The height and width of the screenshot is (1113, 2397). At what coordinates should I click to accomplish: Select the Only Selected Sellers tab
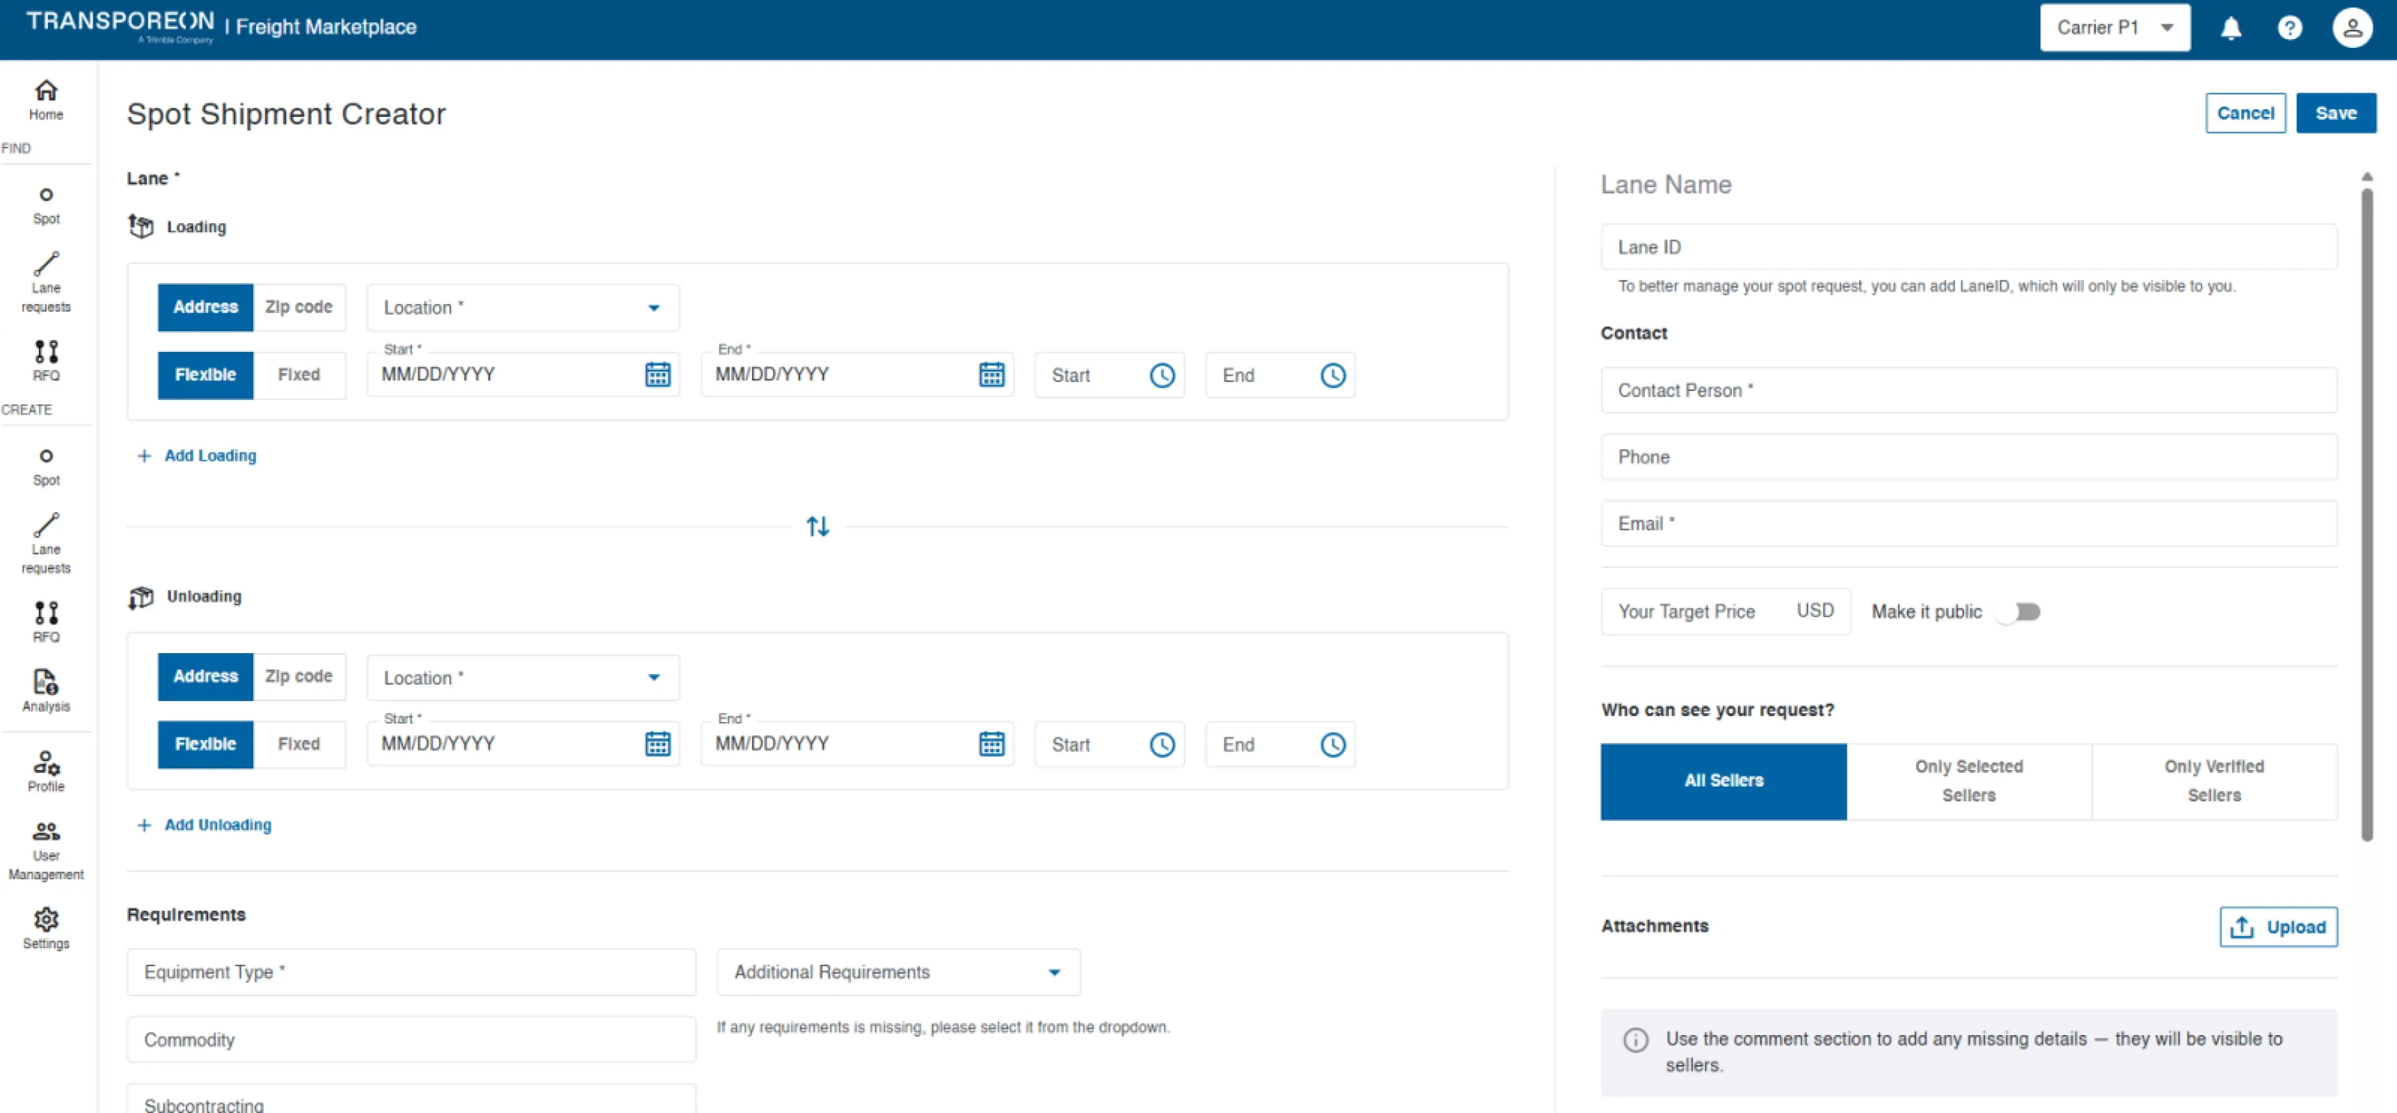pos(1968,780)
